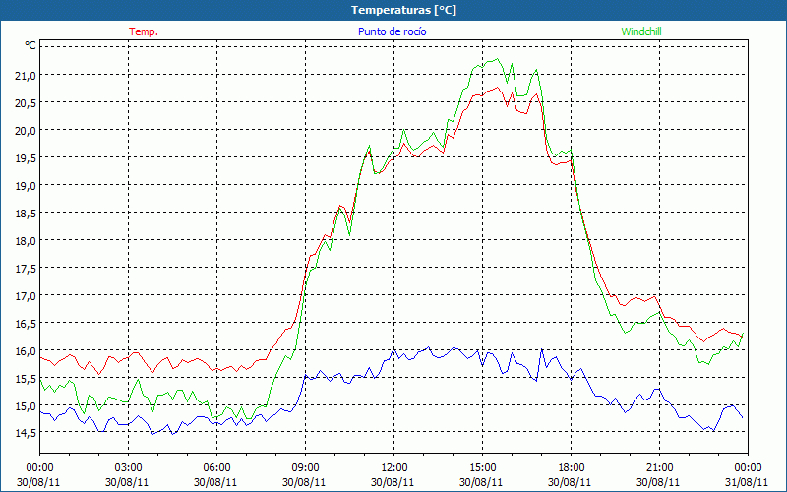The width and height of the screenshot is (787, 492).
Task: Click the '06:00' time axis label
Action: (x=216, y=468)
